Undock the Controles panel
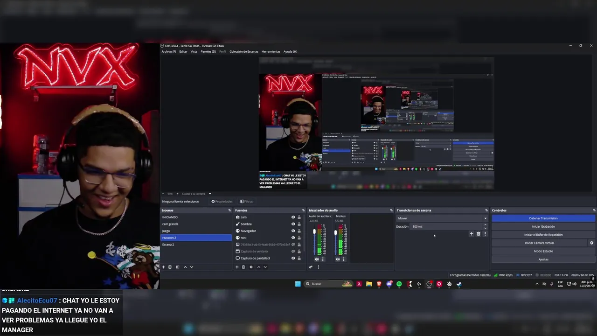The image size is (597, 336). 594,210
